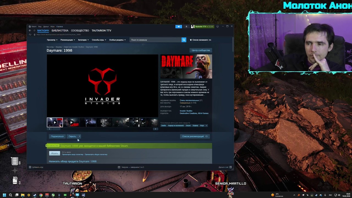Expand the Способы игры dropdown

(99, 40)
